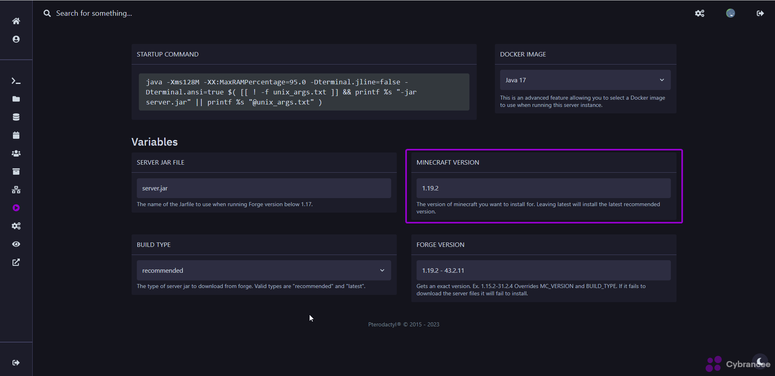775x376 pixels.
Task: Click the sign out icon at top right
Action: pyautogui.click(x=760, y=13)
